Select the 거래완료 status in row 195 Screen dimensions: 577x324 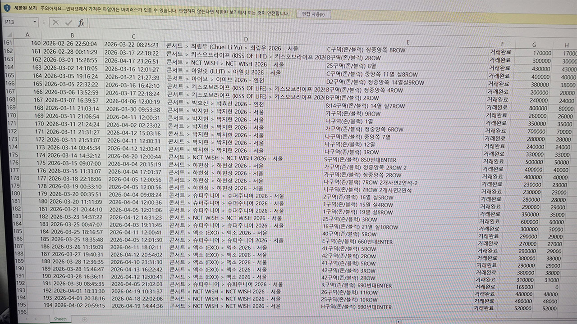click(484, 308)
